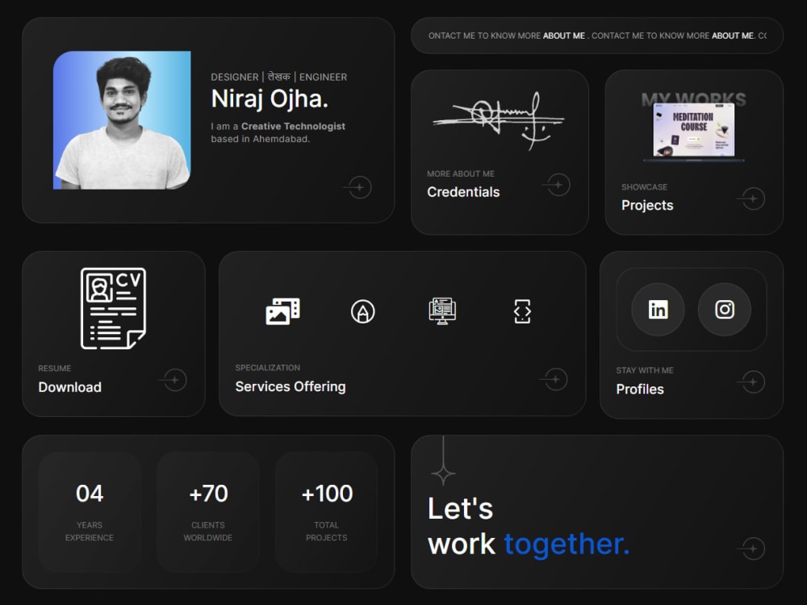The height and width of the screenshot is (605, 807).
Task: Click the web design monitor icon
Action: tap(442, 311)
